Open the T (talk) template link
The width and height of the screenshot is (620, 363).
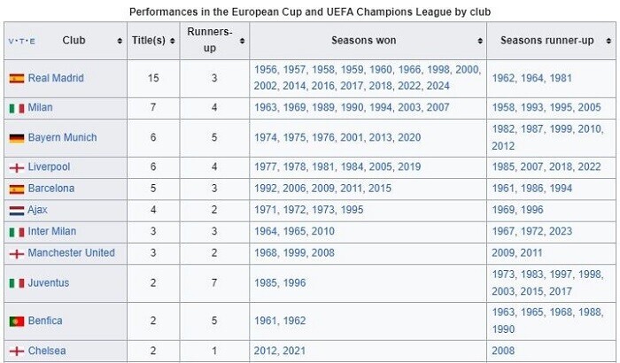pos(21,41)
